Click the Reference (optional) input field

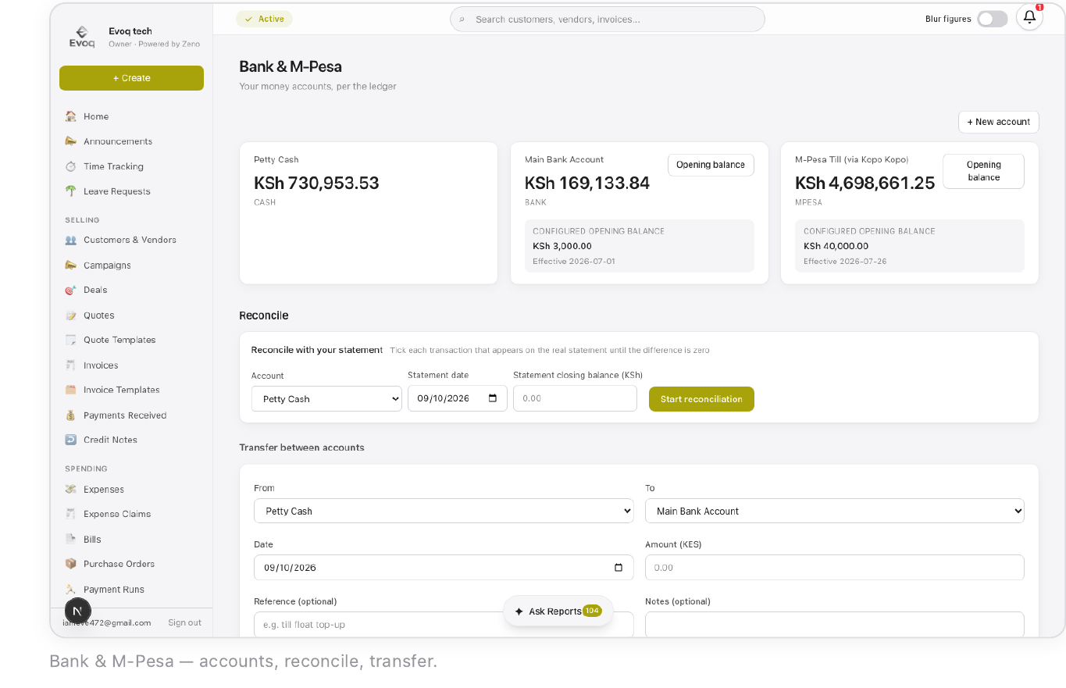[x=444, y=624]
